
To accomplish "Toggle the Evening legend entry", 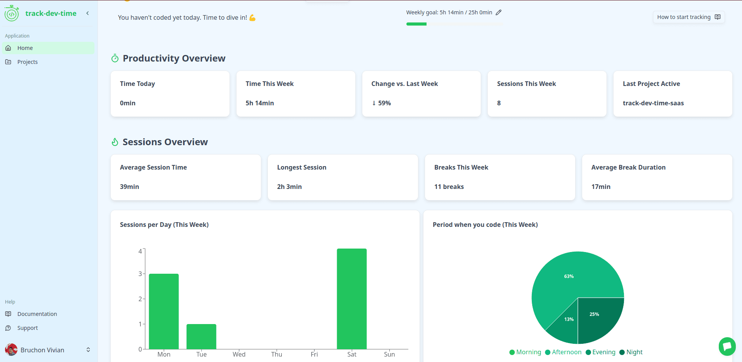I will point(600,352).
